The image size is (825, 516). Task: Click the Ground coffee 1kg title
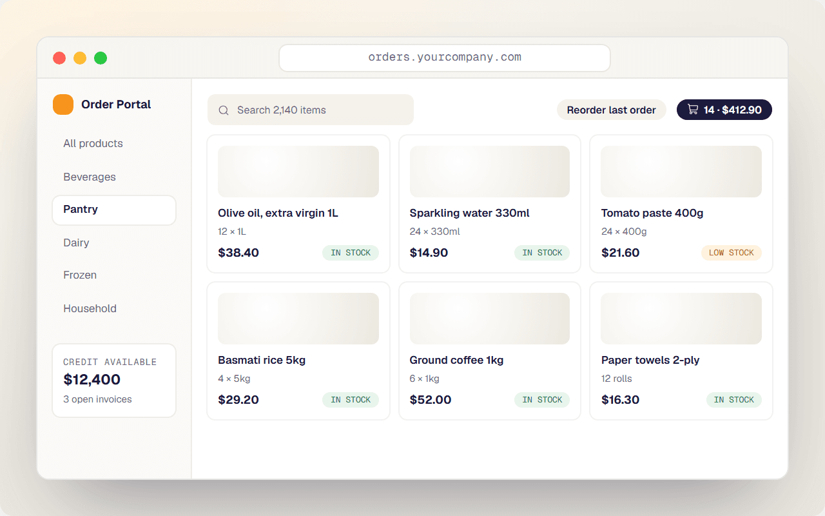pos(457,360)
